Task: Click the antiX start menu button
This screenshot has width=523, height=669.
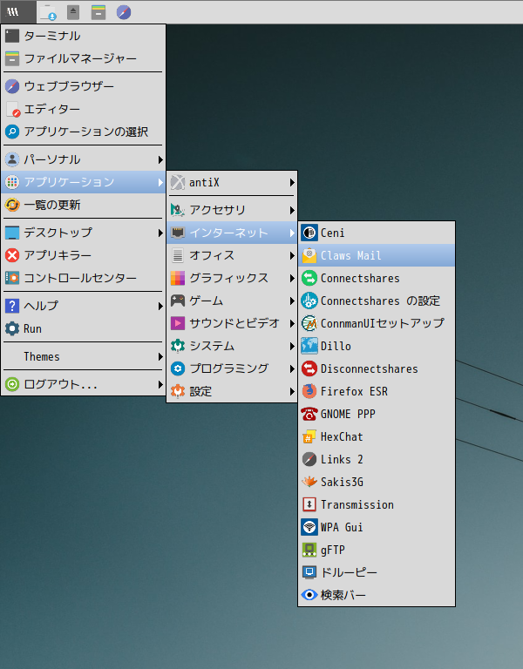Action: click(x=18, y=12)
